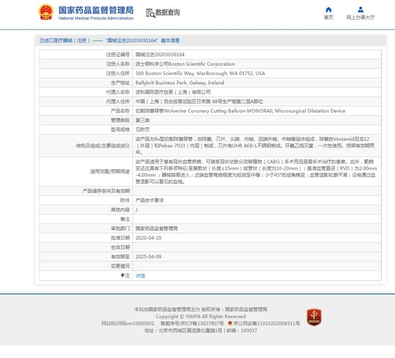This screenshot has height=358, width=395.
Task: Click the 其他内容 label
Action: [120, 209]
